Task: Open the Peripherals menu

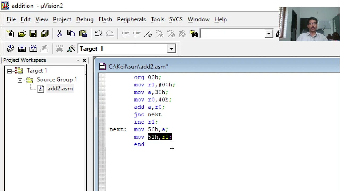Action: click(x=131, y=19)
